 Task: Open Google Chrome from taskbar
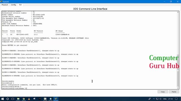click(x=24, y=99)
